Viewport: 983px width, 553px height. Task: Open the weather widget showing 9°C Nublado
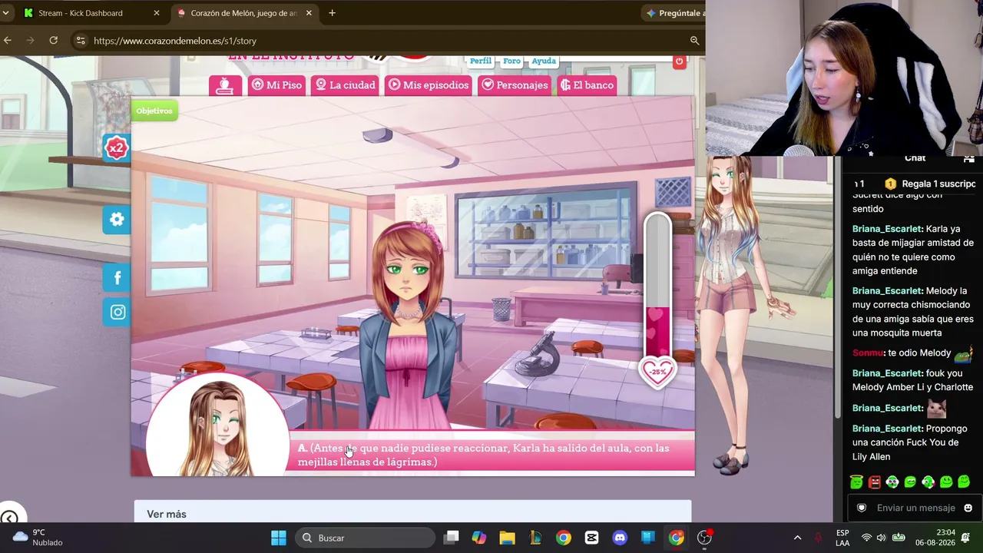(x=37, y=538)
